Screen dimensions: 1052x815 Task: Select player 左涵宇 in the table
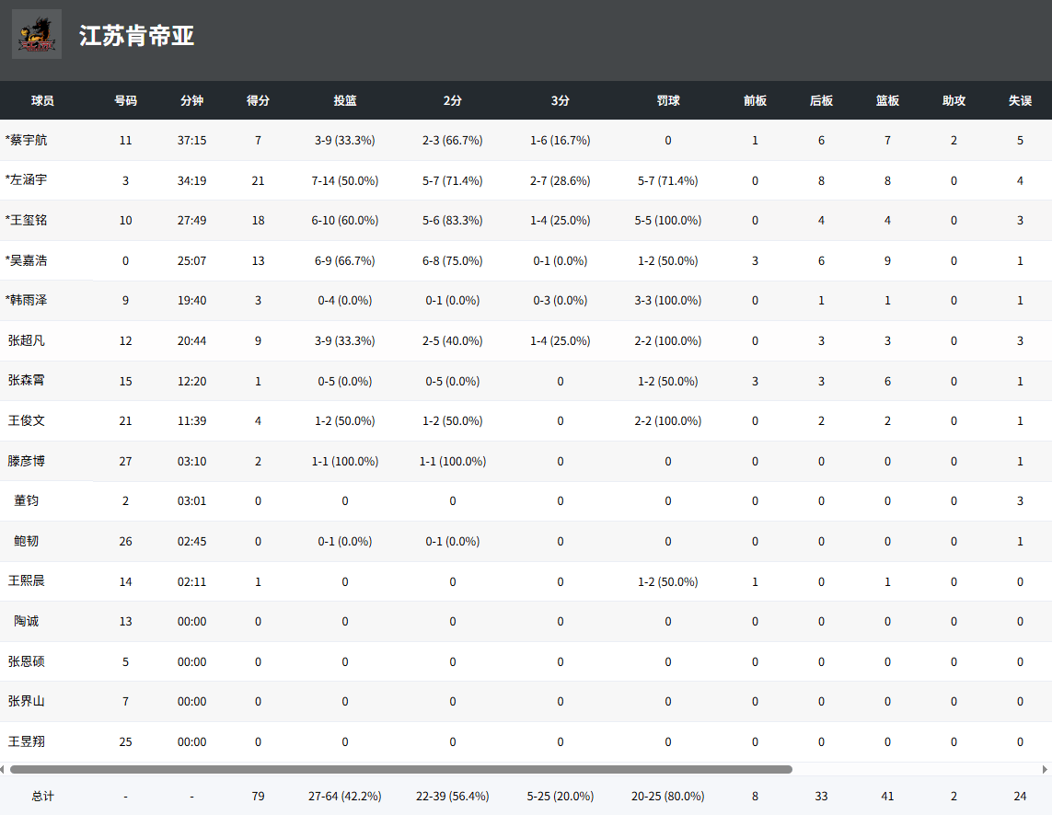pos(27,180)
